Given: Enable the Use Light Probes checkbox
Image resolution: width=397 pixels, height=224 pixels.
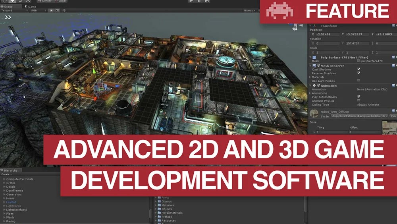Looking at the screenshot, I should pyautogui.click(x=358, y=80).
